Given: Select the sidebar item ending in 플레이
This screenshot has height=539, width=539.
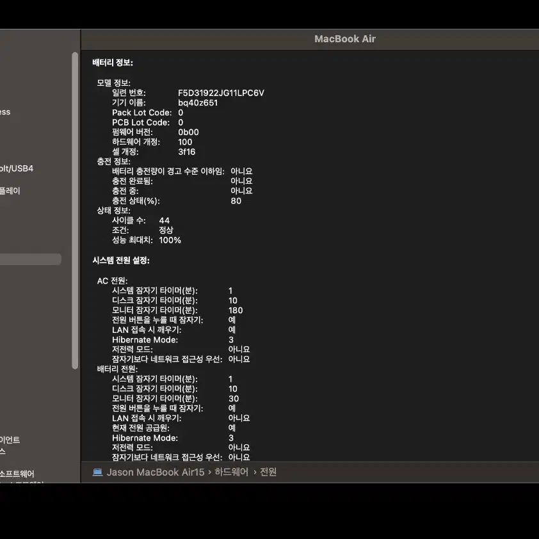Looking at the screenshot, I should (10, 191).
